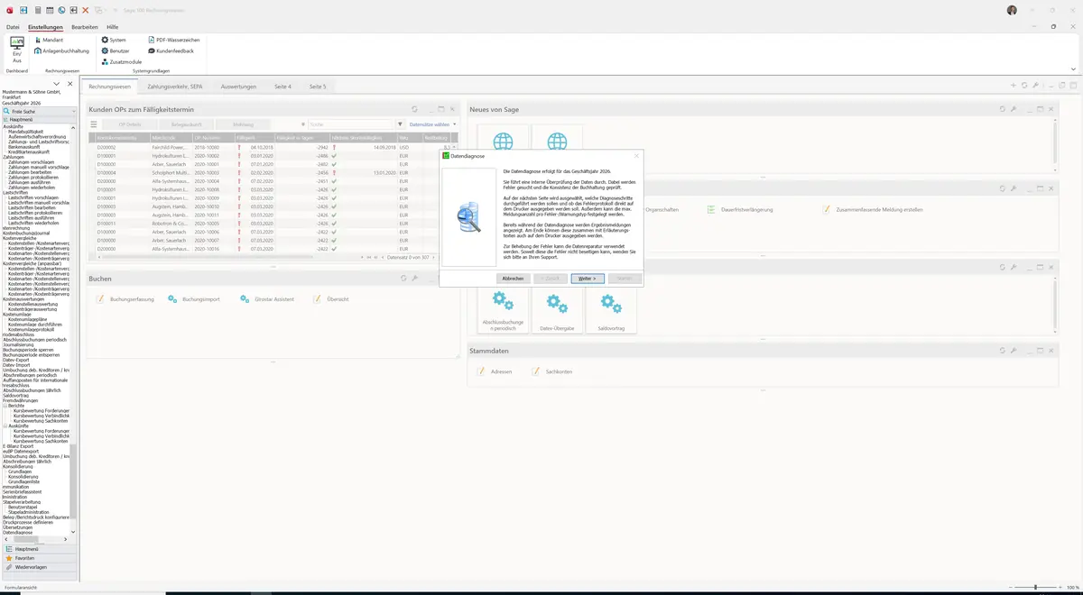Collapse the Berichte node in the tree
Viewport: 1083px width, 595px height.
(x=5, y=406)
